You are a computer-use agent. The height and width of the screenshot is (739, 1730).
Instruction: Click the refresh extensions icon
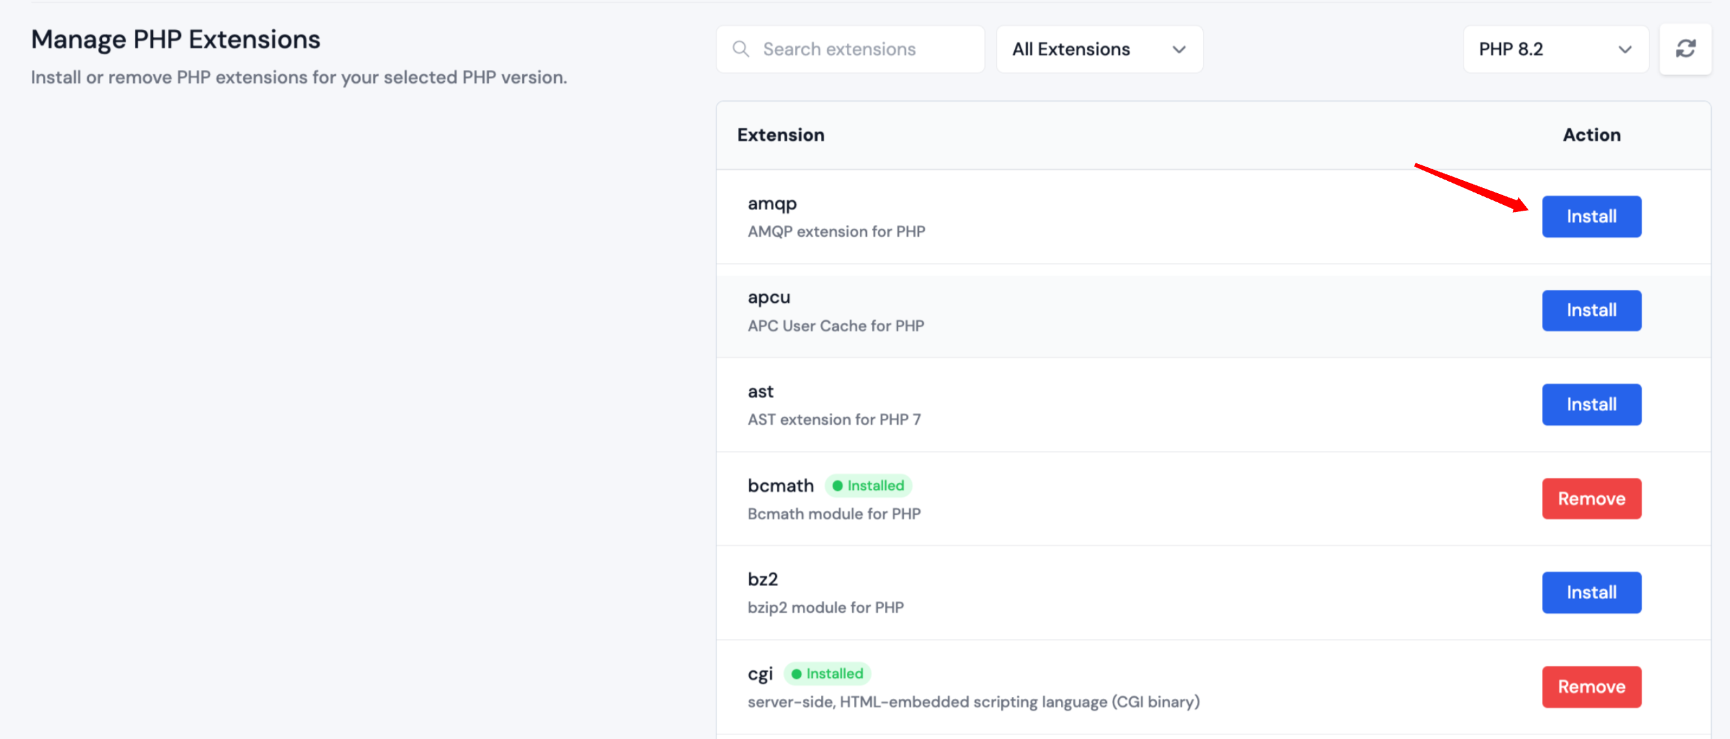point(1686,49)
